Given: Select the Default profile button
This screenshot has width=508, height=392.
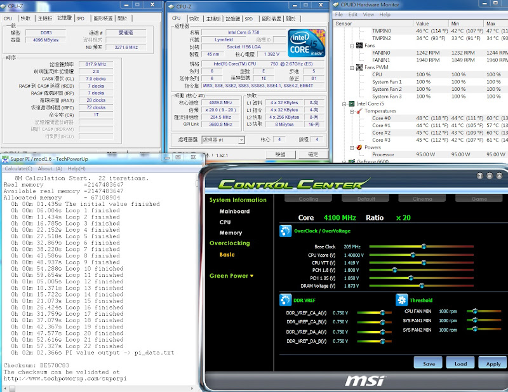Looking at the screenshot, I should click(366, 199).
